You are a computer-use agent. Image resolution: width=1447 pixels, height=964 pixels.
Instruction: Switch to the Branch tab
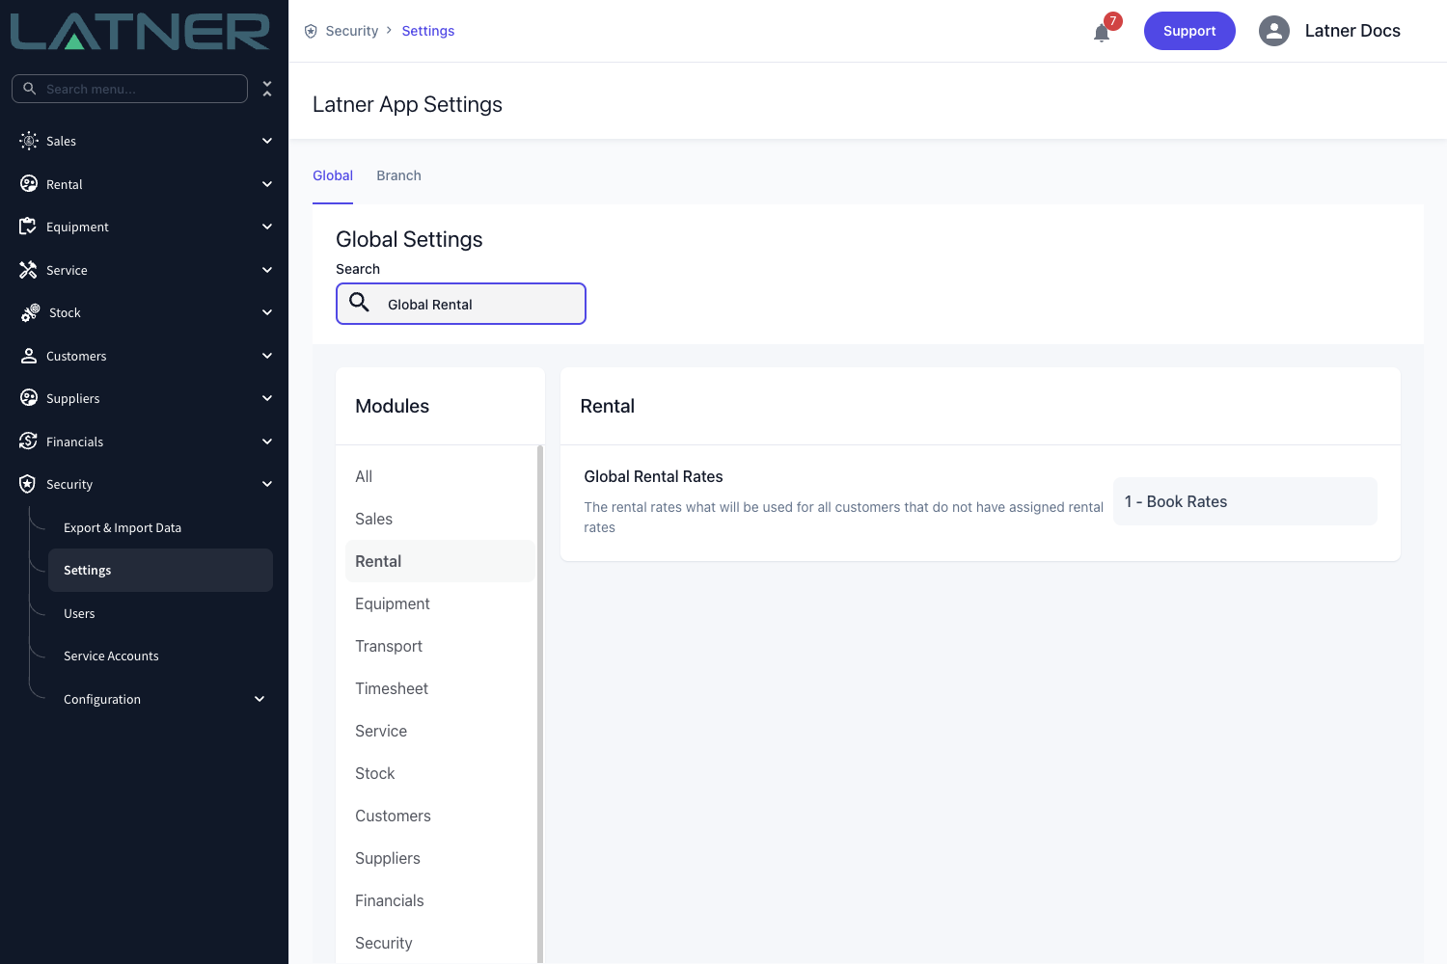tap(398, 175)
